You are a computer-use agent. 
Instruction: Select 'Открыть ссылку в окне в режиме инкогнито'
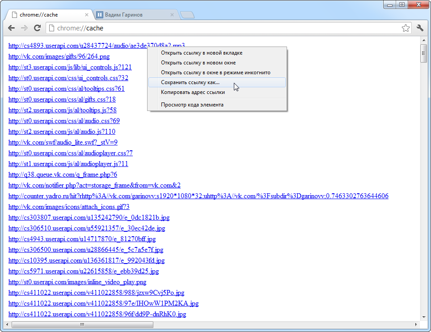point(217,72)
